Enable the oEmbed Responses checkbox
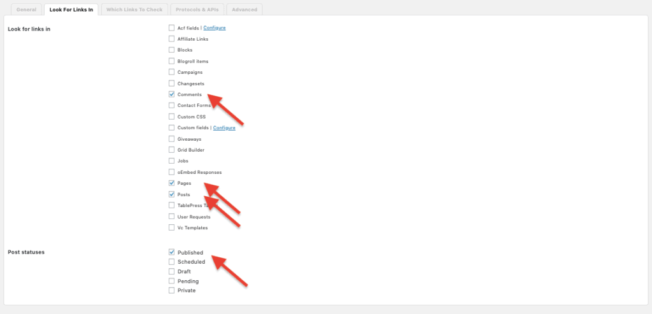Screen dimensions: 652x314 tap(172, 172)
